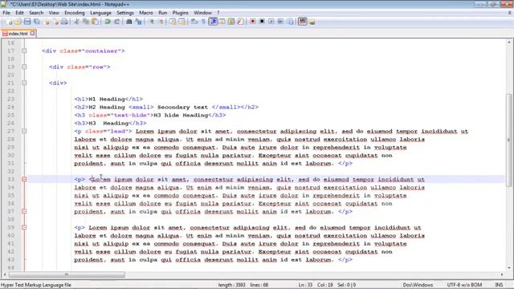This screenshot has width=514, height=289.
Task: Save all files with the Save All icon
Action: 37,22
